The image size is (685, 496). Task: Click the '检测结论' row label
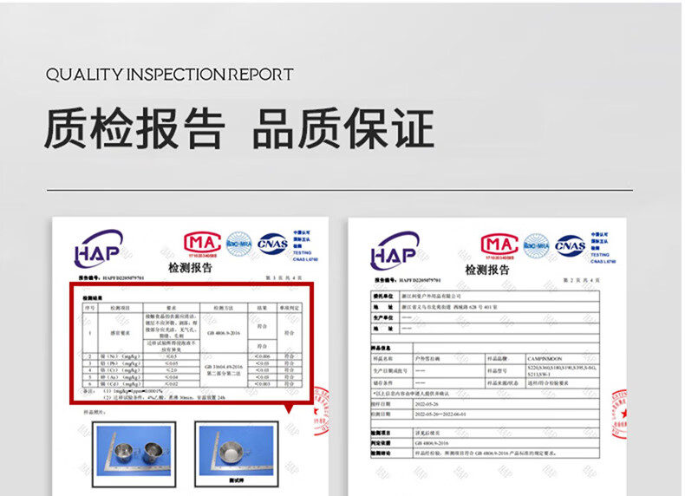coord(382,454)
